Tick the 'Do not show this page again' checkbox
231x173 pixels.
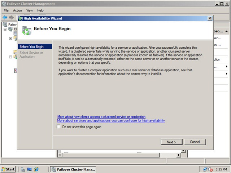[58, 127]
